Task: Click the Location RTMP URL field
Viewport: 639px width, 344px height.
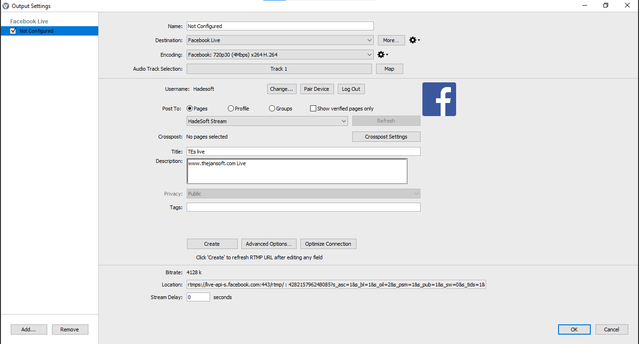Action: click(x=336, y=285)
